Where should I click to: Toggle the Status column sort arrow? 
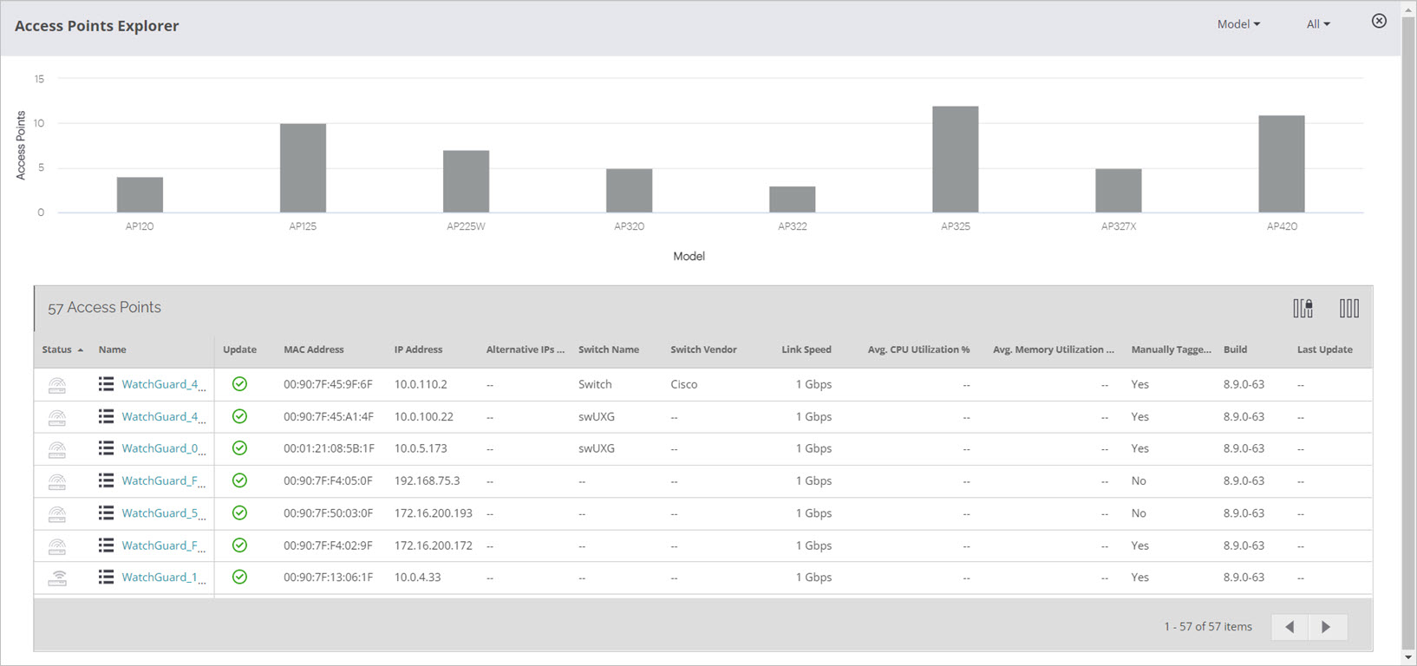[81, 350]
